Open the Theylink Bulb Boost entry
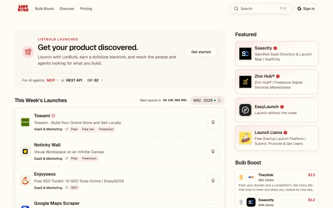 [x=277, y=182]
